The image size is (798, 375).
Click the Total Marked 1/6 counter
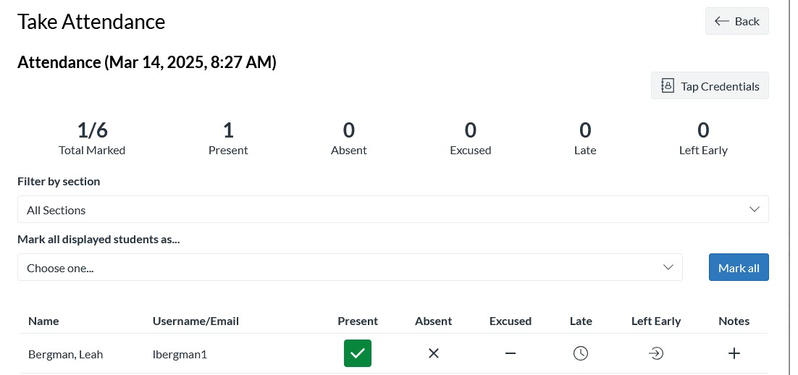[92, 138]
